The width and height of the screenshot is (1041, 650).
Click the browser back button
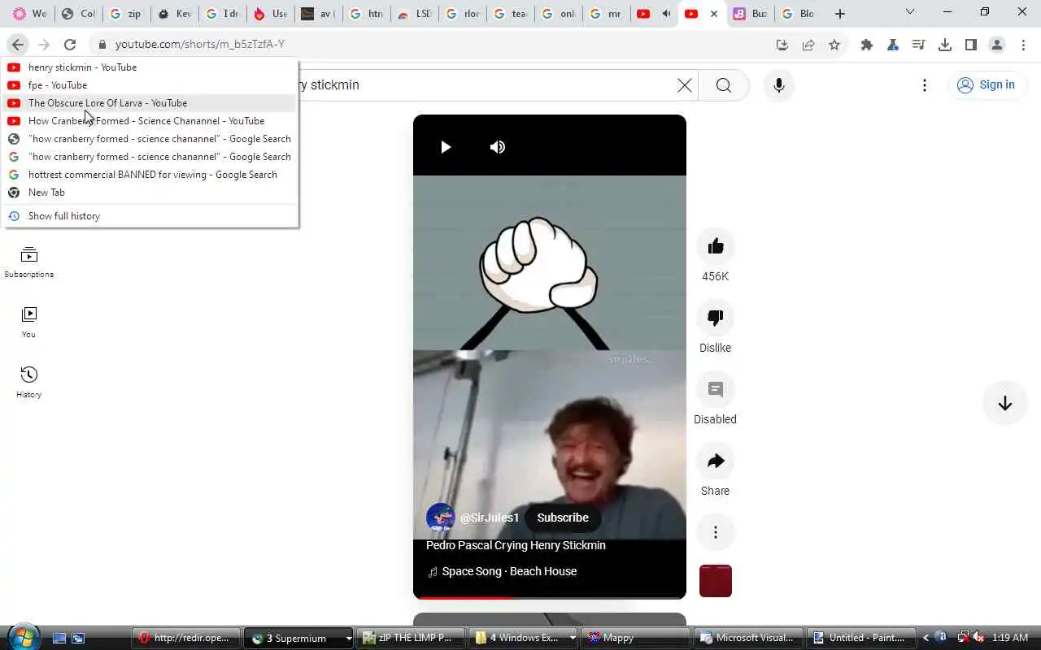coord(18,45)
